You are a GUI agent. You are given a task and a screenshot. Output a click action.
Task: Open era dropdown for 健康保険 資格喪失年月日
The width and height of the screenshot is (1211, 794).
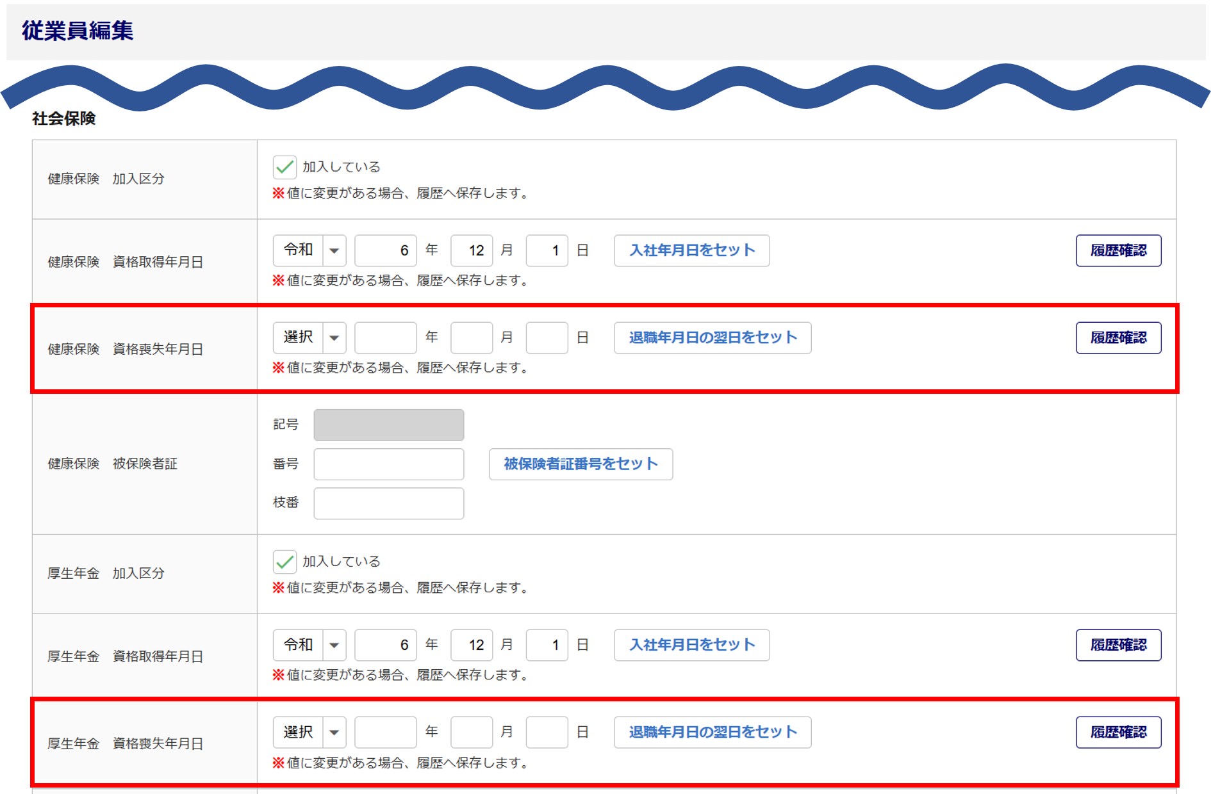309,337
